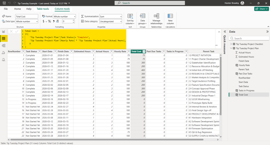Open the Summarization dropdown set to Sum
This screenshot has height=145, width=270.
(x=110, y=16)
